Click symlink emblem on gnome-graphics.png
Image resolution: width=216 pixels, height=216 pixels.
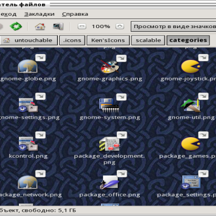click(x=122, y=58)
